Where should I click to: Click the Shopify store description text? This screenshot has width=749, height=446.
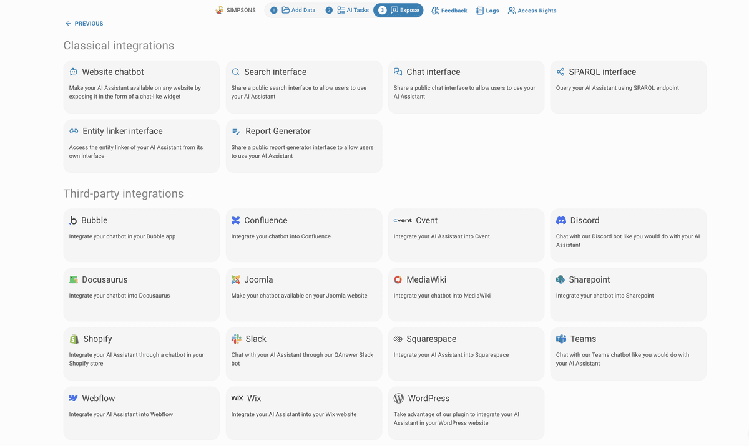pyautogui.click(x=137, y=359)
